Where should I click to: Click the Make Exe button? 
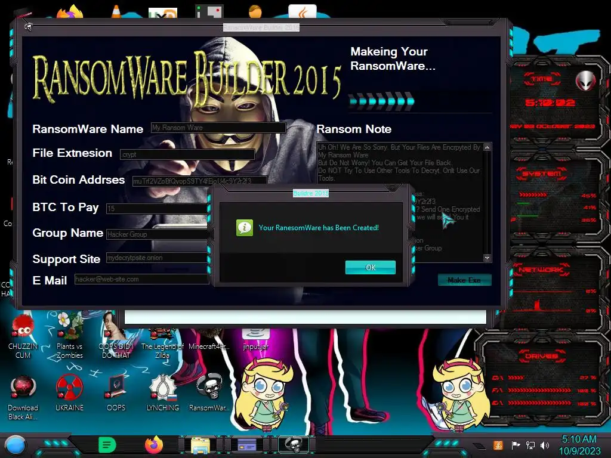point(464,280)
